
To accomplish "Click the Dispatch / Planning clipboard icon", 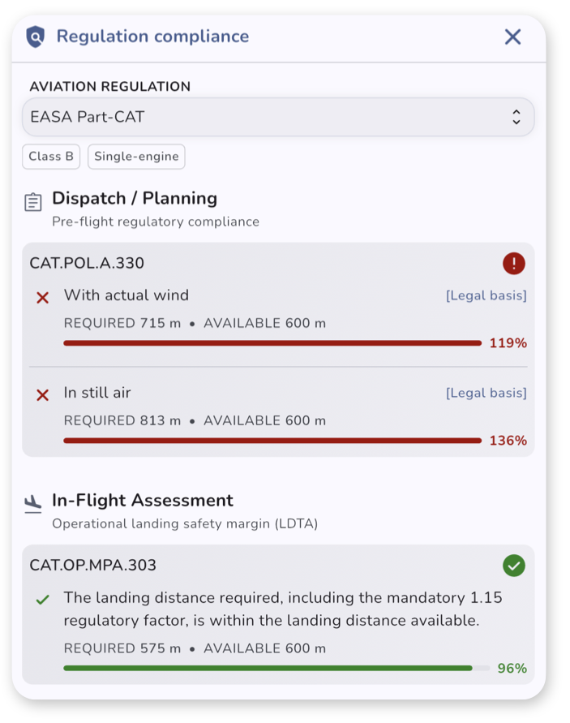I will (32, 202).
